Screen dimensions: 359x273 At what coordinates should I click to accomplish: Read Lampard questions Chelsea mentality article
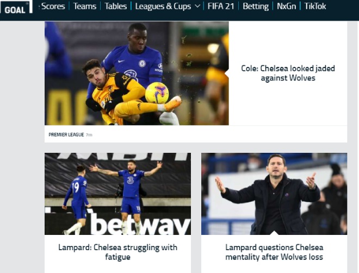[x=274, y=252]
